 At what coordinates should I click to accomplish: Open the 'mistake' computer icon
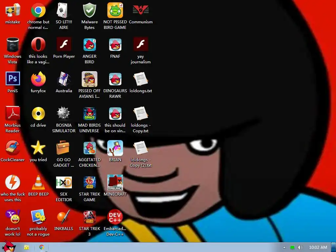(x=13, y=10)
